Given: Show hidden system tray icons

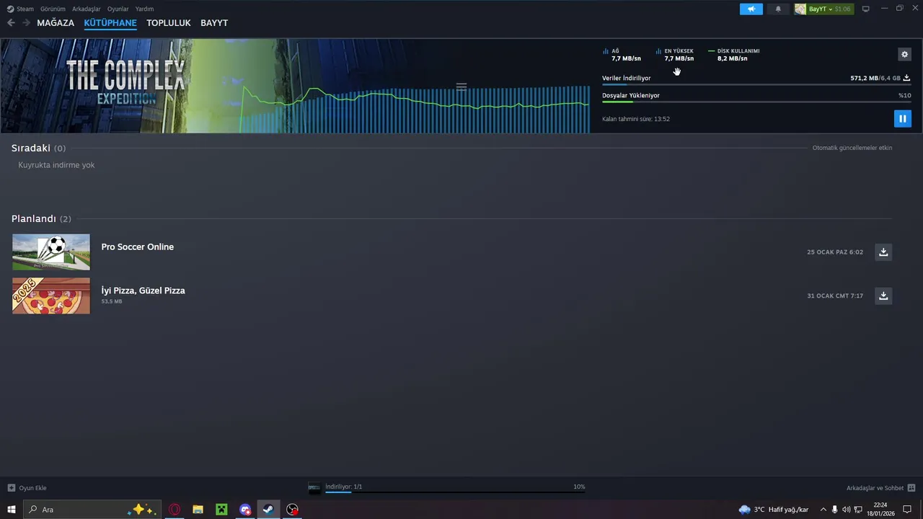Looking at the screenshot, I should tap(823, 510).
